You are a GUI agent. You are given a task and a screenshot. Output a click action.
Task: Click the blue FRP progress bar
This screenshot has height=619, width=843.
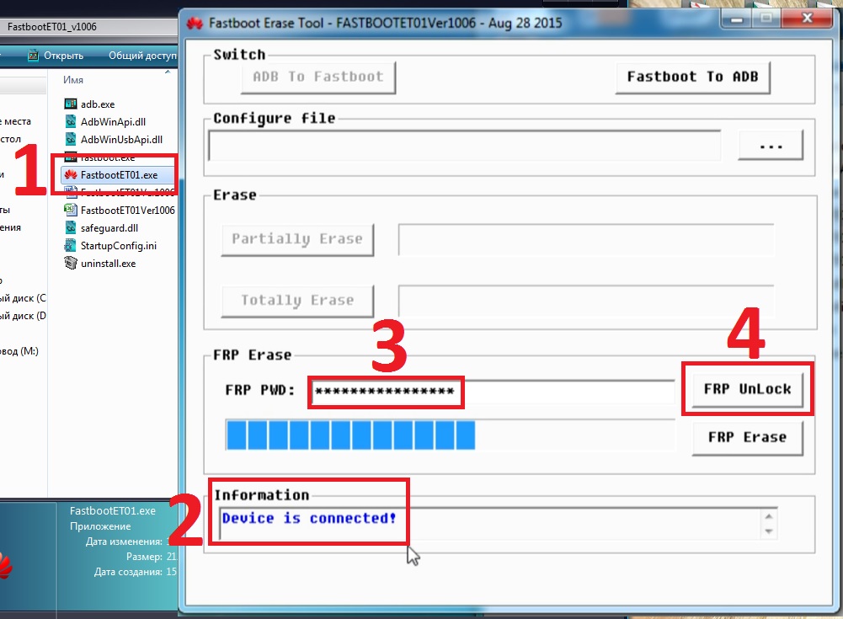click(x=450, y=435)
